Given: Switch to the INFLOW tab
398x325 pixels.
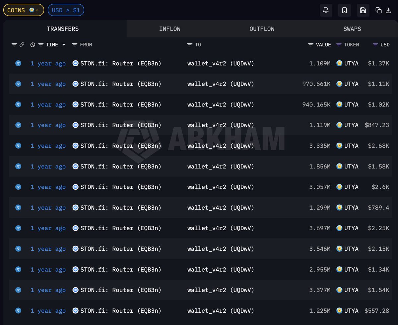Looking at the screenshot, I should pyautogui.click(x=170, y=29).
